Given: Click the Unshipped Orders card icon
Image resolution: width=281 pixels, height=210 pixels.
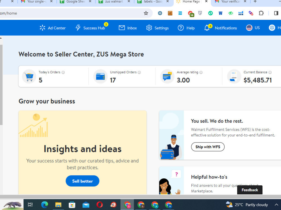Looking at the screenshot, I should (x=100, y=77).
